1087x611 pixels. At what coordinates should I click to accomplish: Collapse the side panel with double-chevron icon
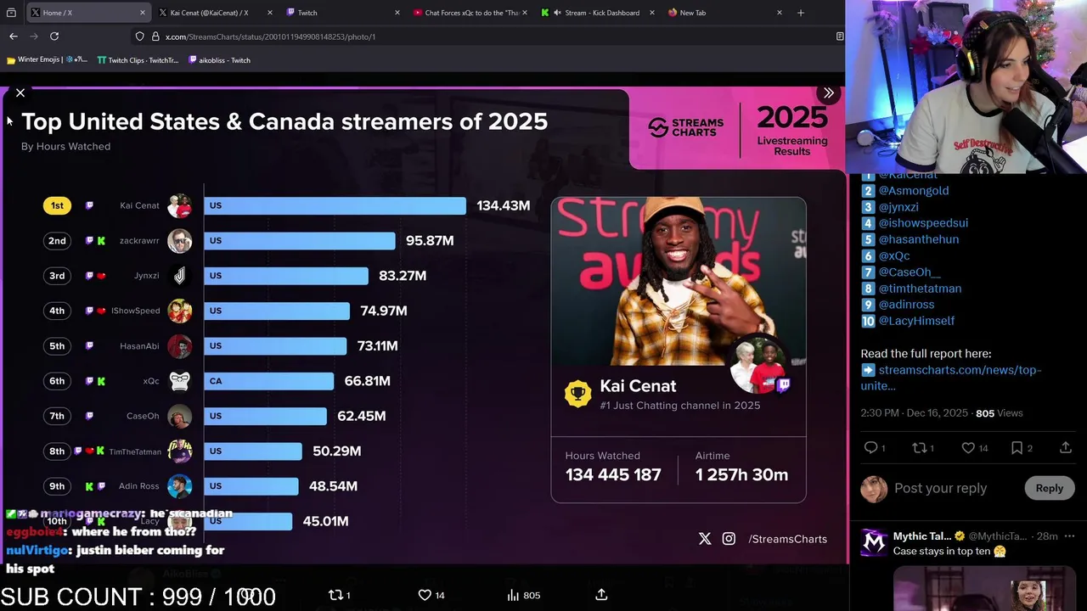pos(828,92)
